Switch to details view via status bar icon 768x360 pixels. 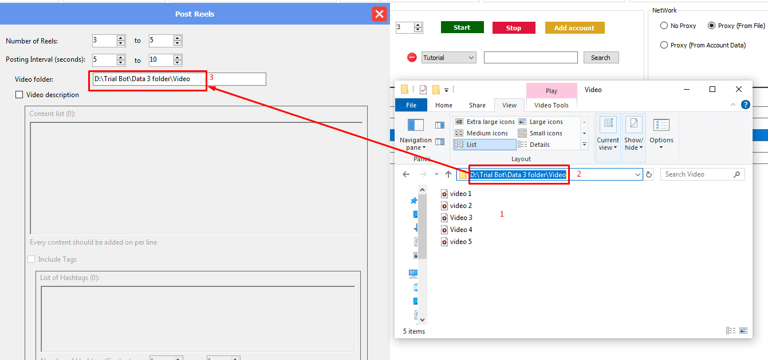[730, 331]
